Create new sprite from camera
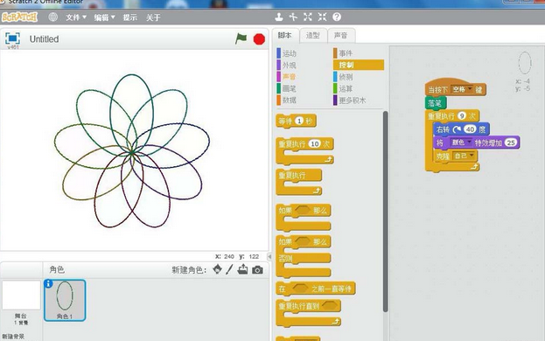 coord(257,270)
